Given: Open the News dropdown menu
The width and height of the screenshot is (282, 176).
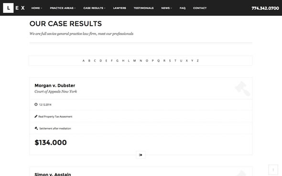Looking at the screenshot, I should (166, 8).
